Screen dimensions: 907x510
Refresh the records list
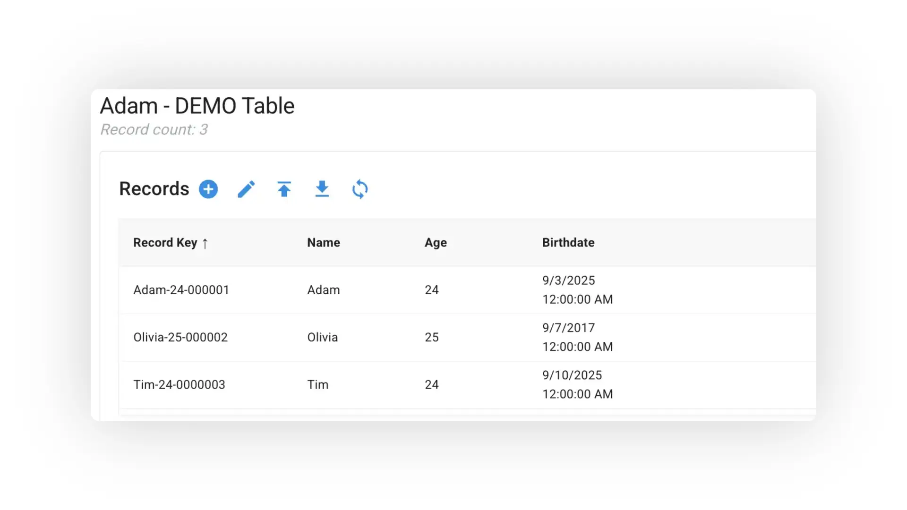click(359, 189)
